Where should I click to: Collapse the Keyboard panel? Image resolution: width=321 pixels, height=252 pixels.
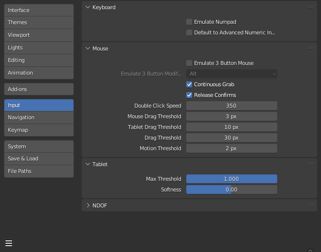[88, 7]
